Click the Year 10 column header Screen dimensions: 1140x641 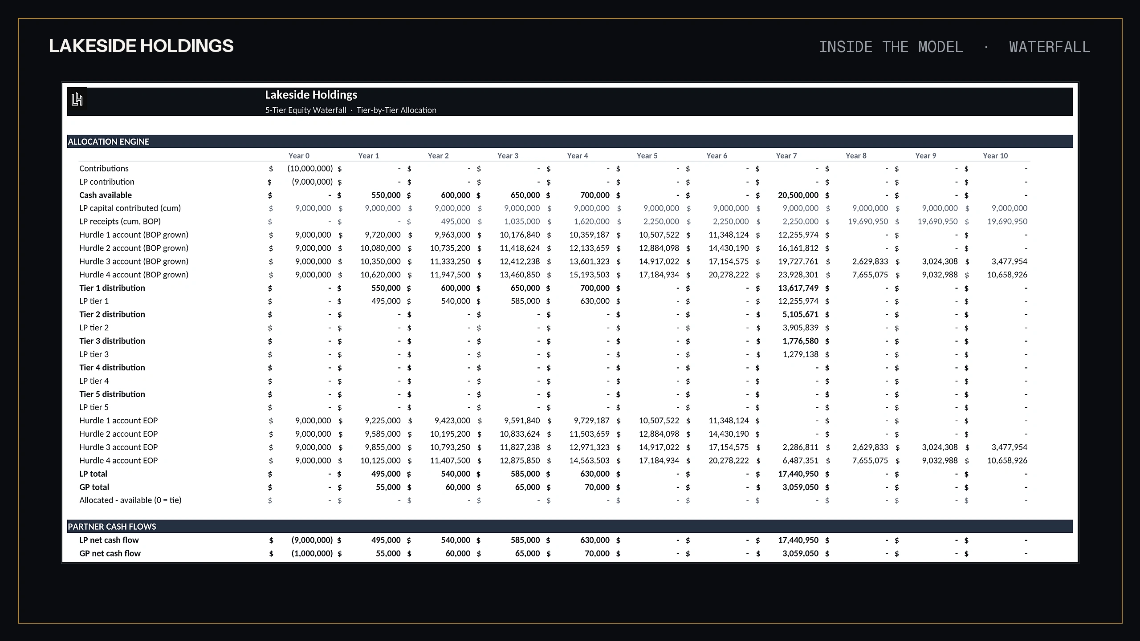coord(995,156)
